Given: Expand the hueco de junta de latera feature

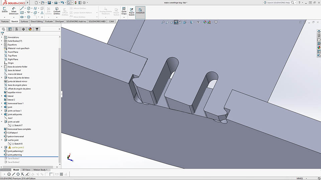Looking at the screenshot, I should (x=2, y=78).
